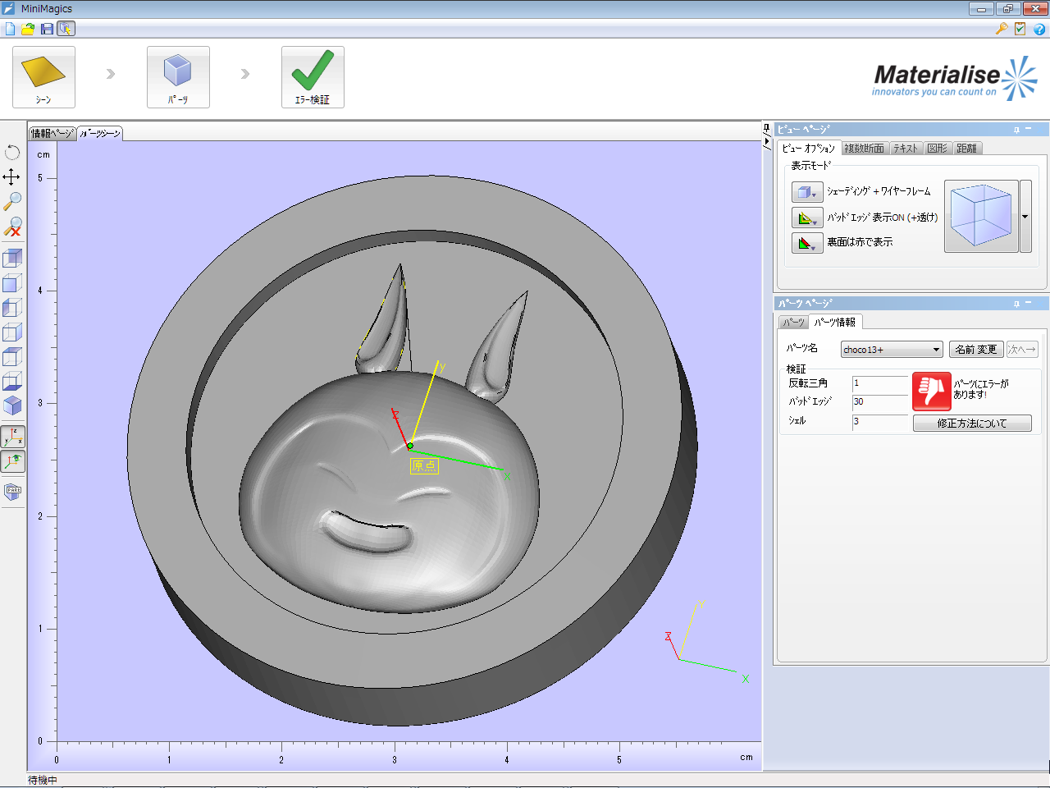Open help with the question mark icon
The image size is (1050, 788).
point(1039,29)
